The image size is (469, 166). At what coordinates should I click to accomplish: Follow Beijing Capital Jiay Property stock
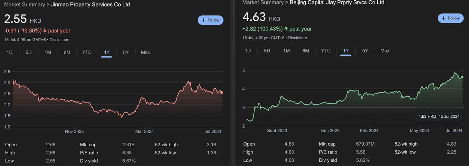(450, 18)
